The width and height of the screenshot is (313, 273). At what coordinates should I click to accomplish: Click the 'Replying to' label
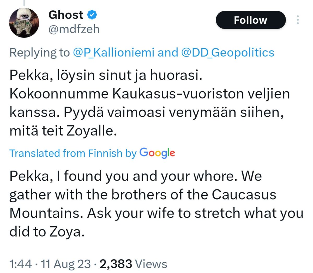point(40,53)
